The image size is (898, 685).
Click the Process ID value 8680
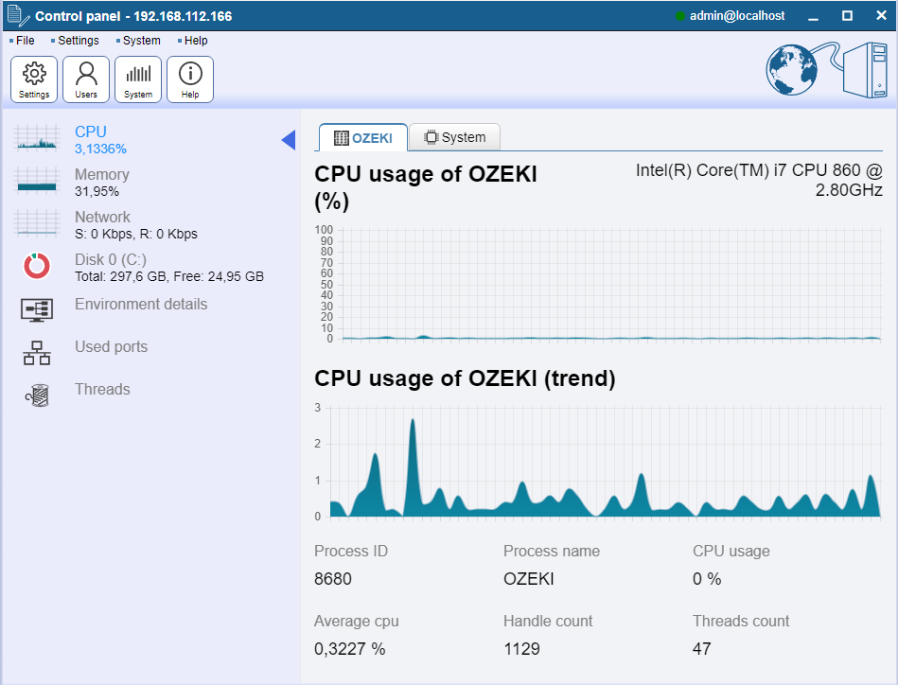coord(333,579)
